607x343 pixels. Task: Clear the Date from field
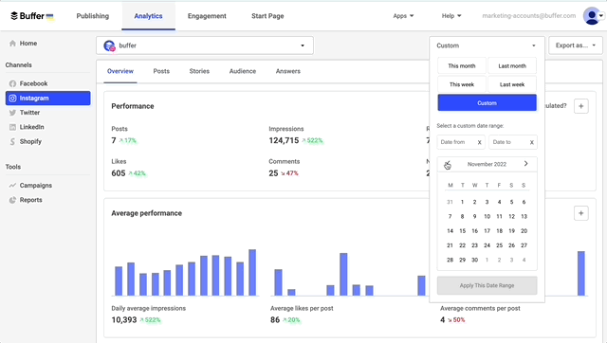pos(479,142)
